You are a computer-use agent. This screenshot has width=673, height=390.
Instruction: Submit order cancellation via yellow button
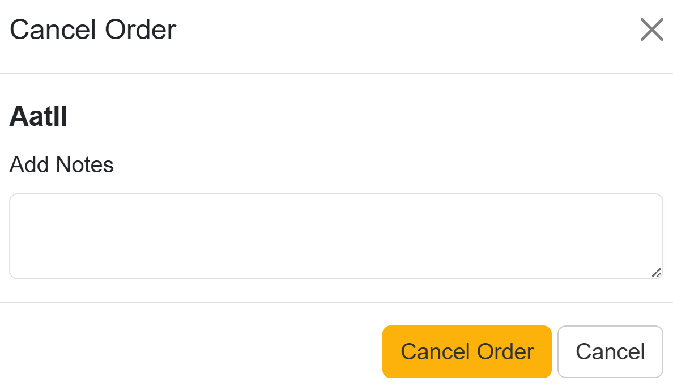(467, 351)
